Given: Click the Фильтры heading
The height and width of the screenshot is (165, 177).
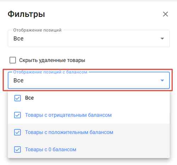Looking at the screenshot, I should click(26, 14).
